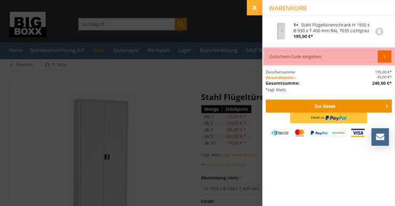
Task: Click the Menge table header
Action: 211,109
